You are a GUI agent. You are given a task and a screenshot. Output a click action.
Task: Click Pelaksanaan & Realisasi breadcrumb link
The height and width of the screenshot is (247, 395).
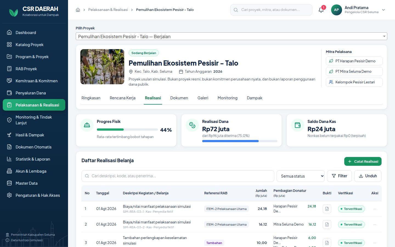click(108, 10)
